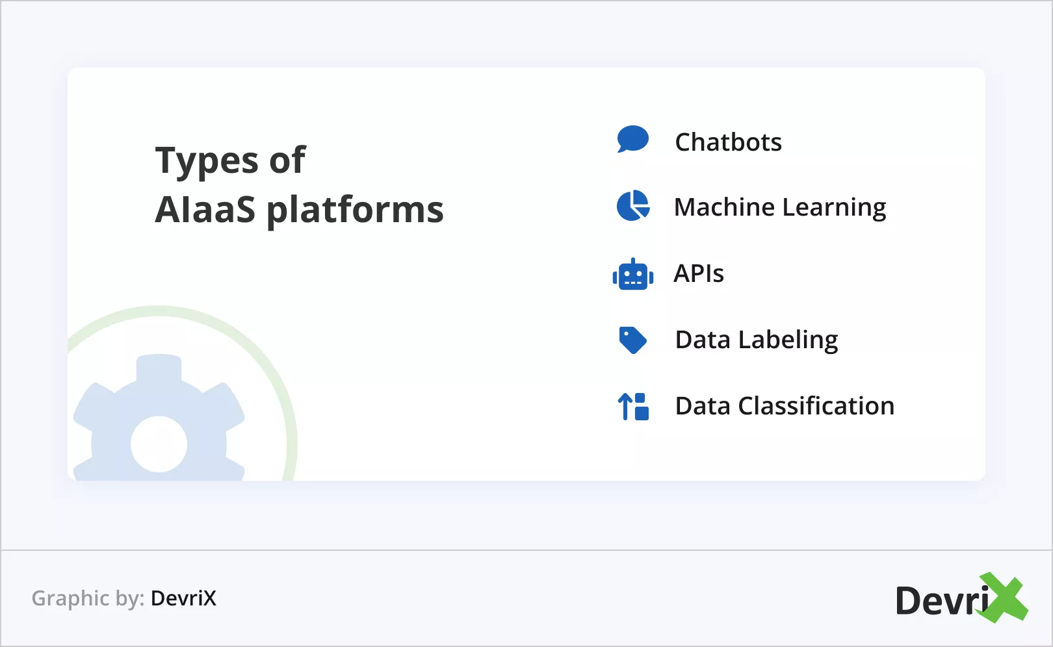
Task: Click the Chatbots speech bubble icon
Action: pos(632,138)
